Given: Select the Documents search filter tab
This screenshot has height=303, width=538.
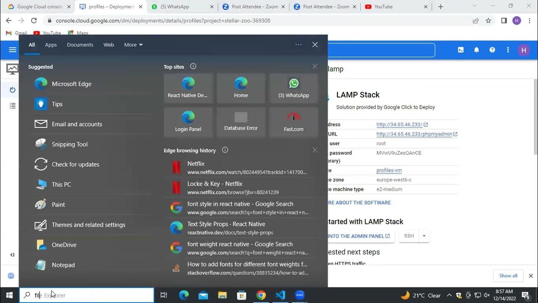Looking at the screenshot, I should 80,45.
